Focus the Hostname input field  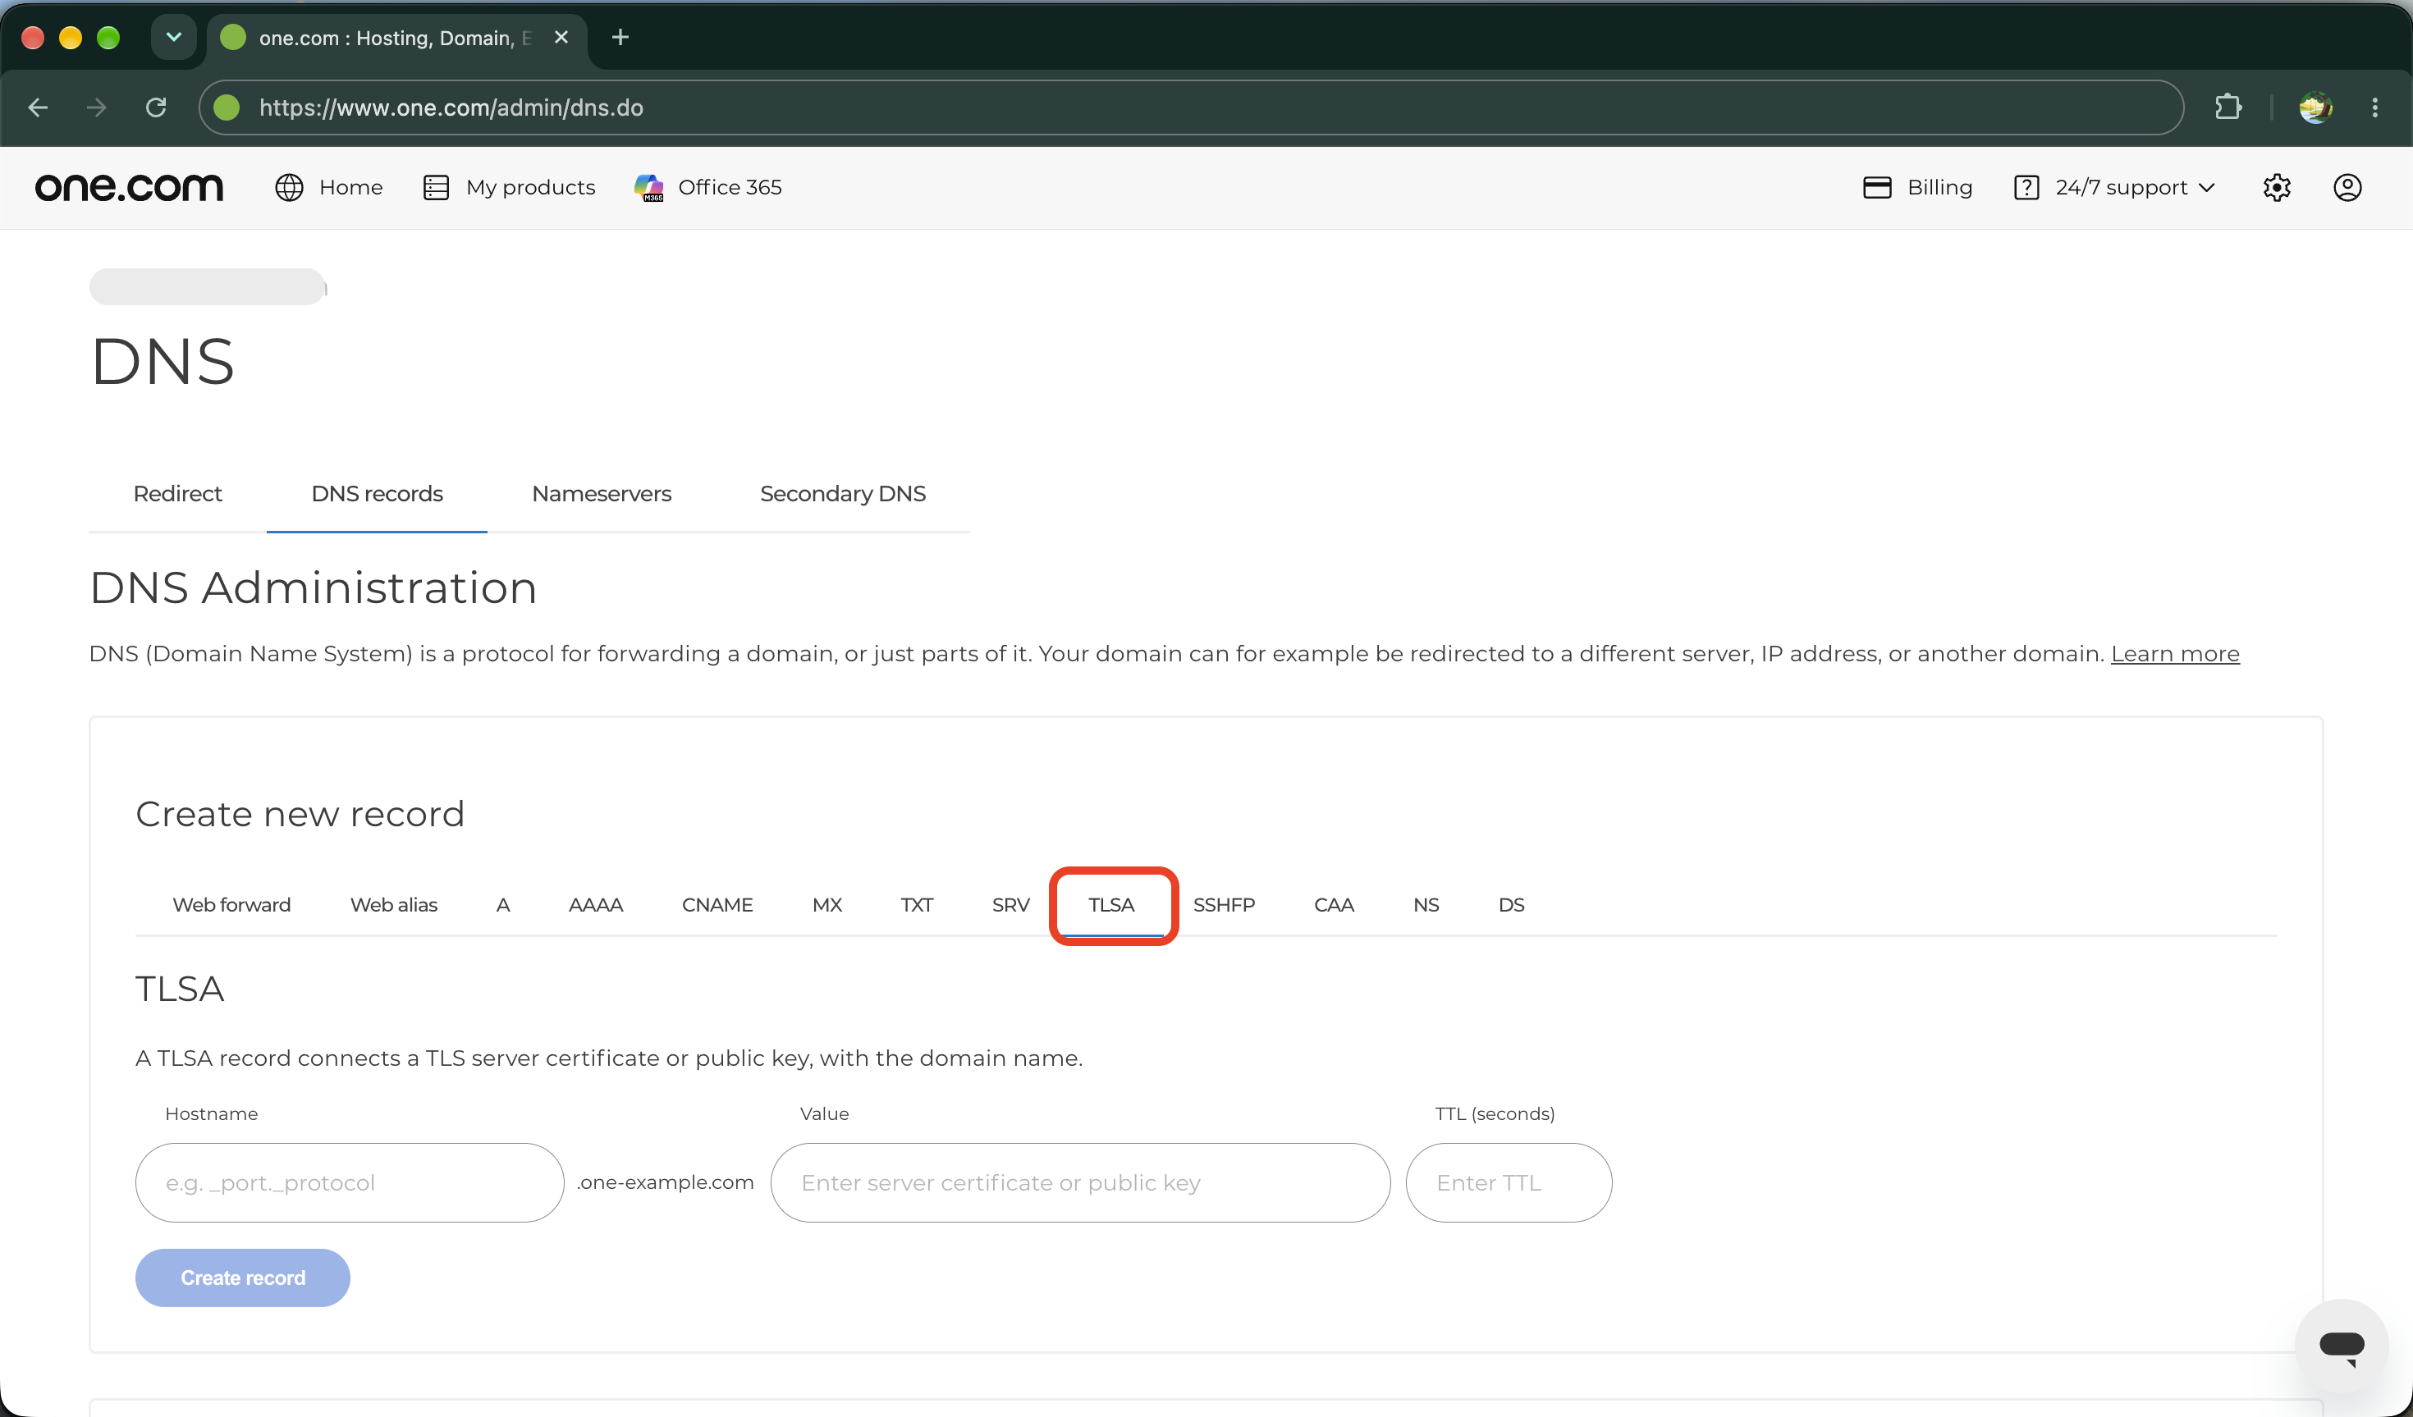coord(350,1182)
